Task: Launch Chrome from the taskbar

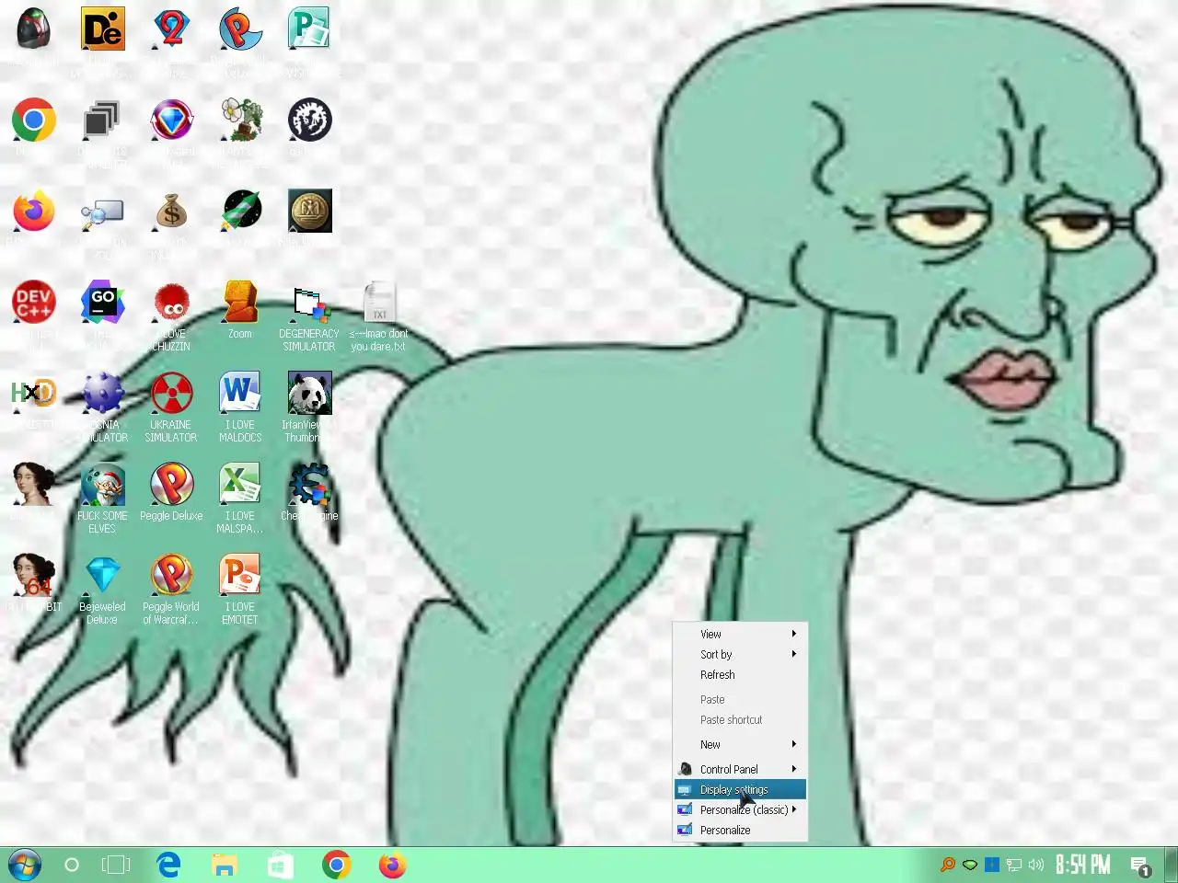Action: point(337,866)
